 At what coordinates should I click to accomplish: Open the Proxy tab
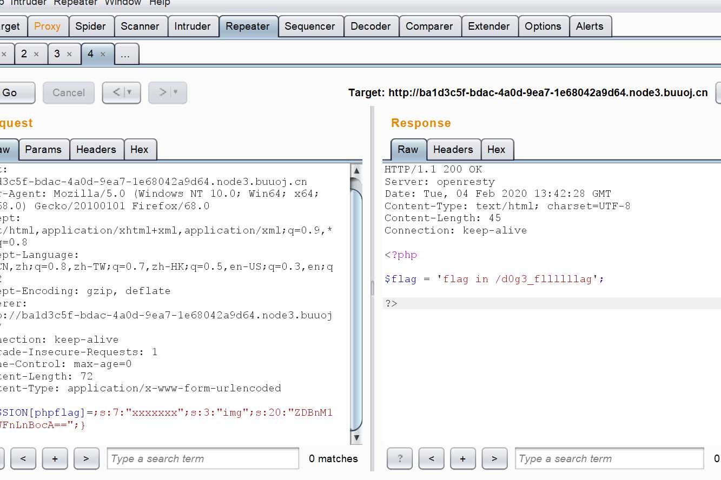point(47,26)
